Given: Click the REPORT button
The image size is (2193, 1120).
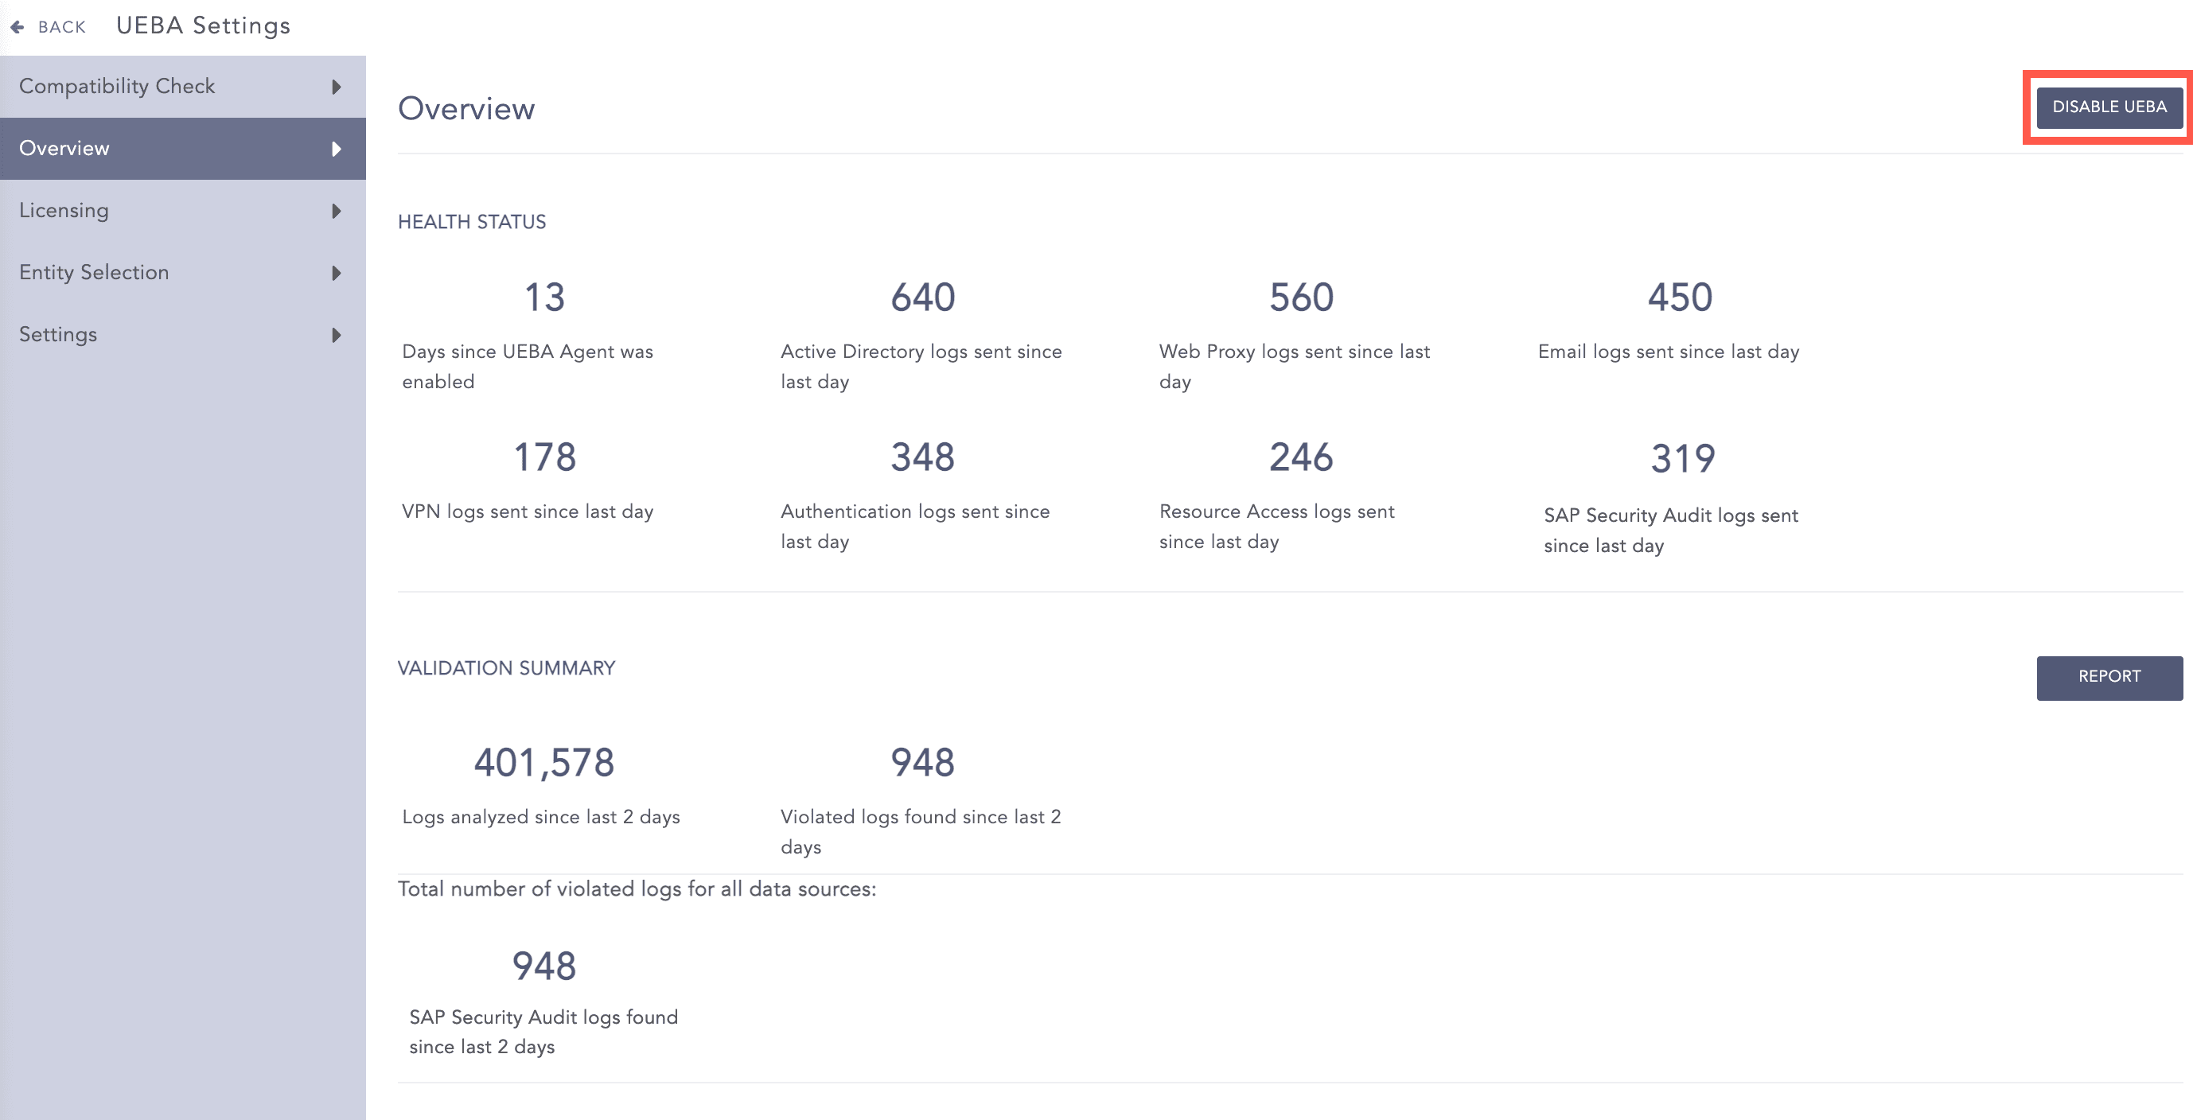Looking at the screenshot, I should pos(2109,677).
